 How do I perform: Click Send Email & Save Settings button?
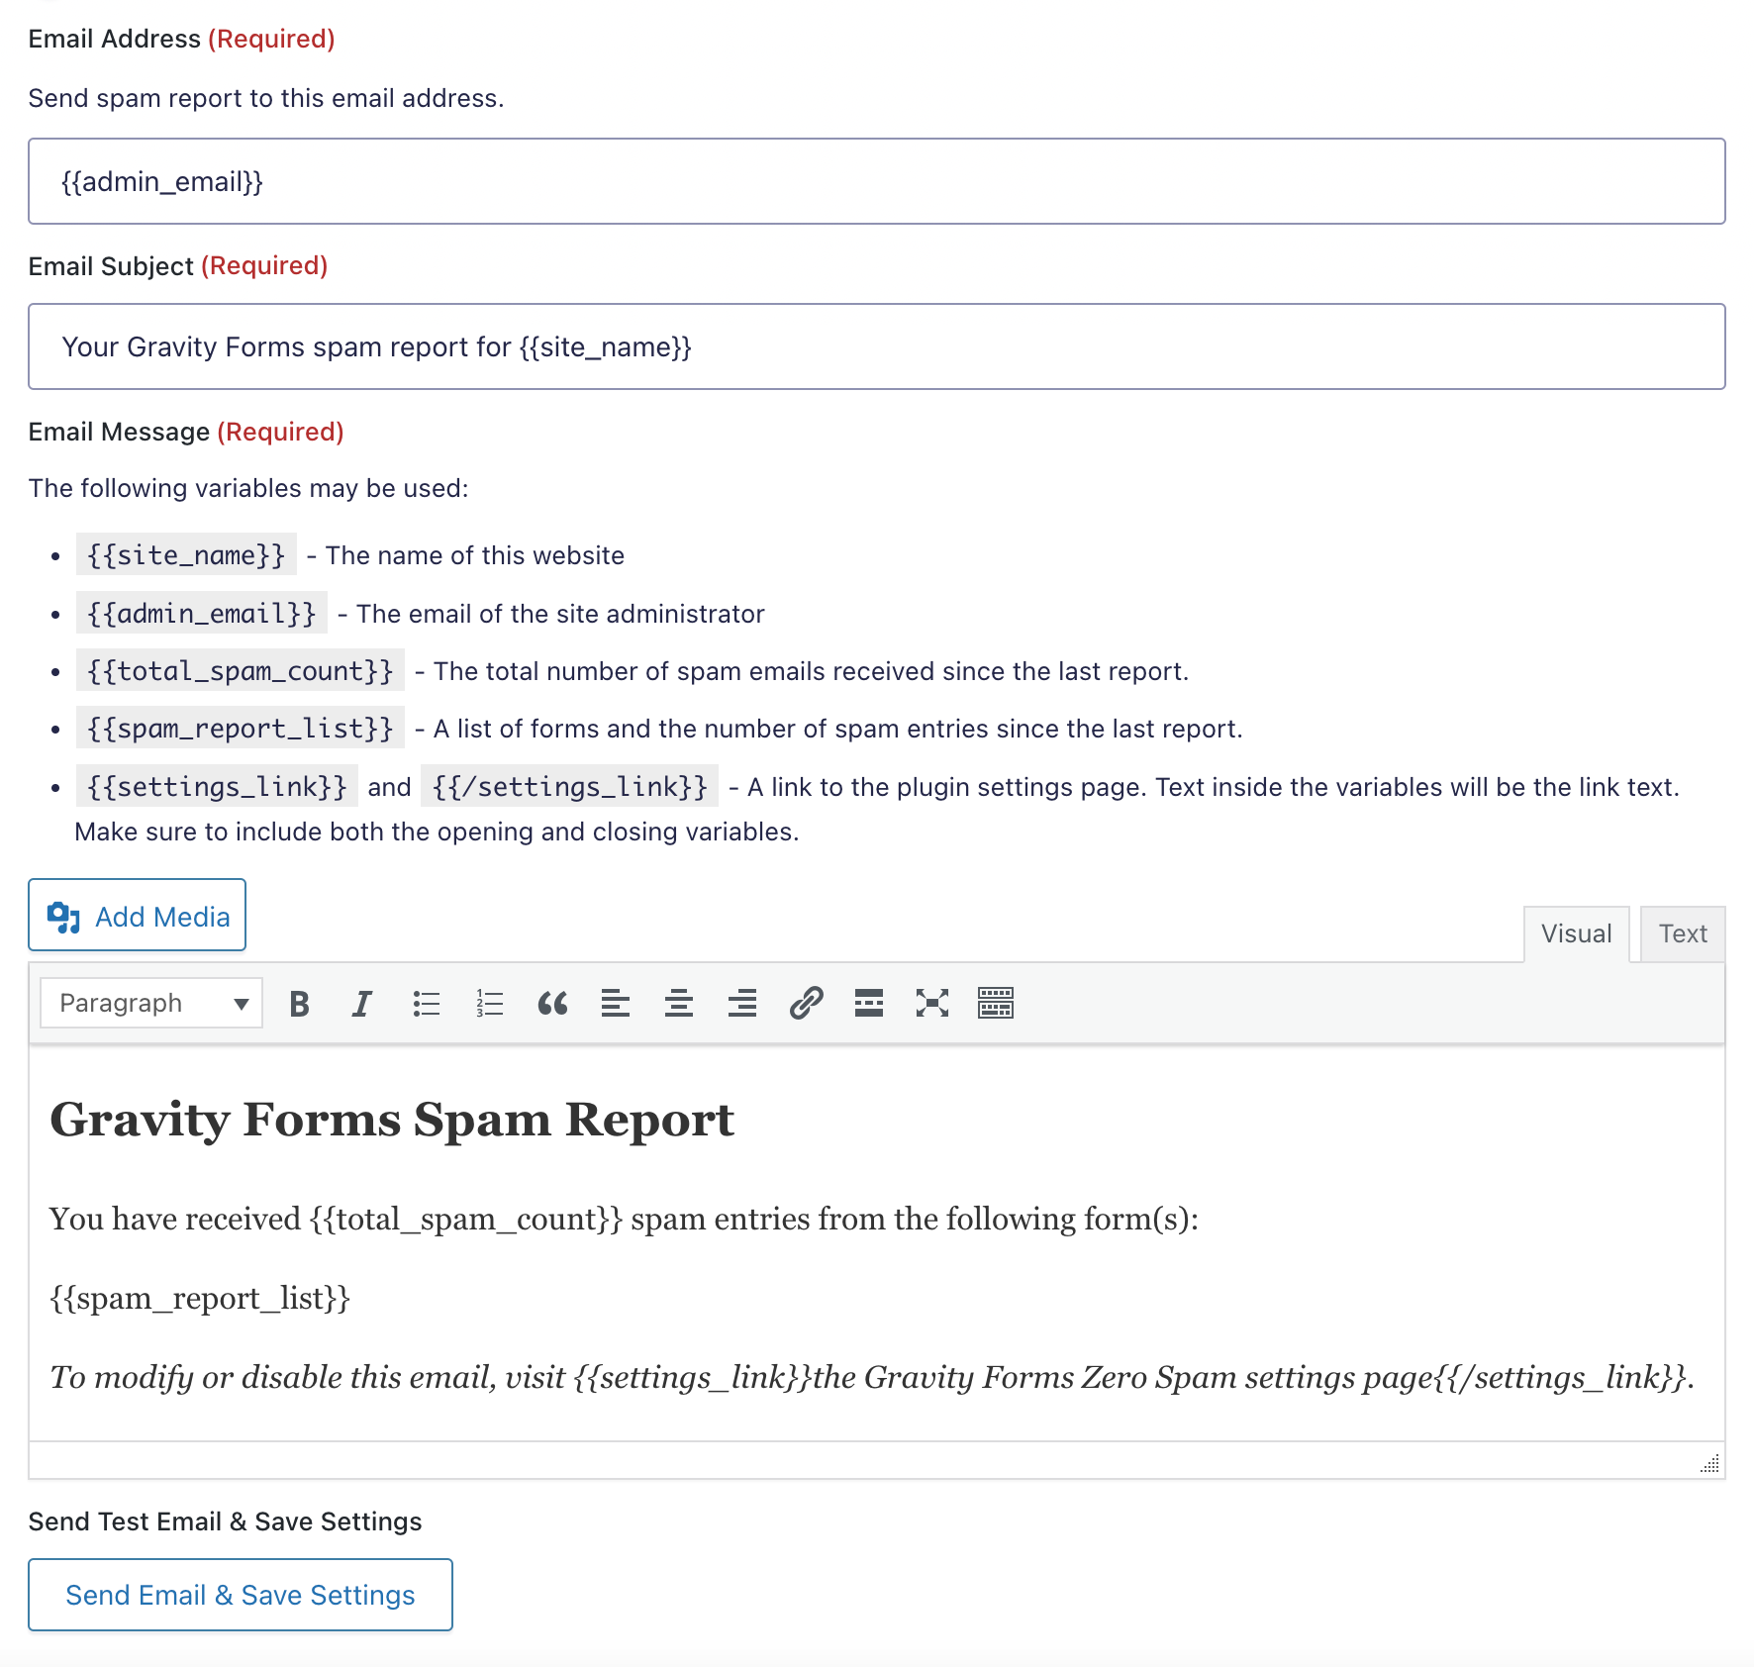tap(241, 1595)
